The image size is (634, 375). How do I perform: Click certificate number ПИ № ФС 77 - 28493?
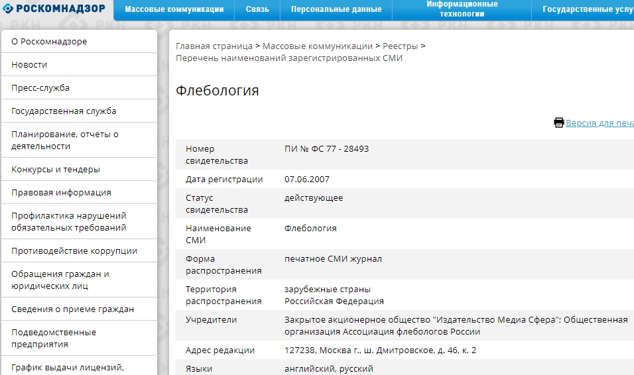[x=326, y=148]
